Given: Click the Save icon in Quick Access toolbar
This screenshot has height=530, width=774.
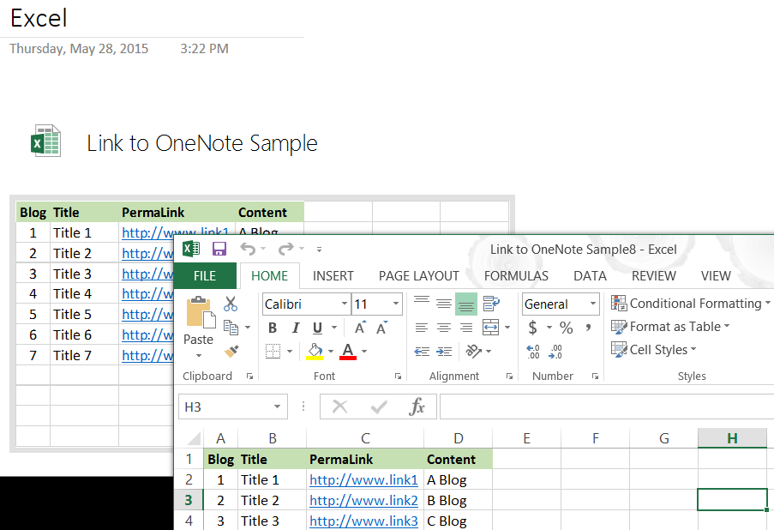Looking at the screenshot, I should 219,250.
